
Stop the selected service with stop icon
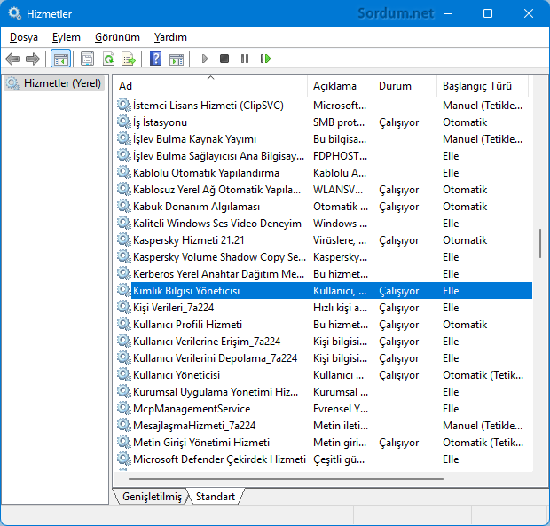point(224,59)
